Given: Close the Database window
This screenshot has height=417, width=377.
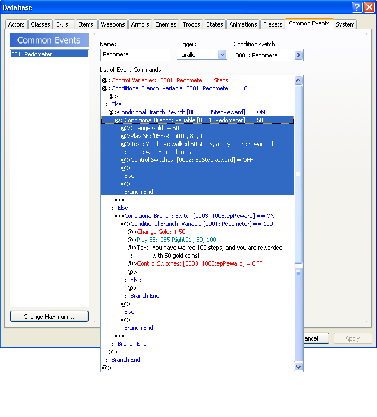Looking at the screenshot, I should click(369, 7).
